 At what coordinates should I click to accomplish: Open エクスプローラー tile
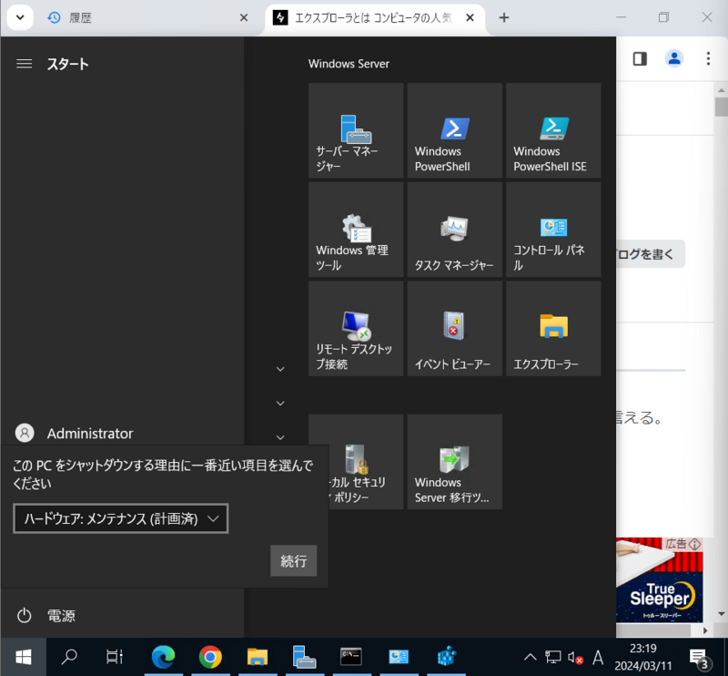click(x=553, y=329)
